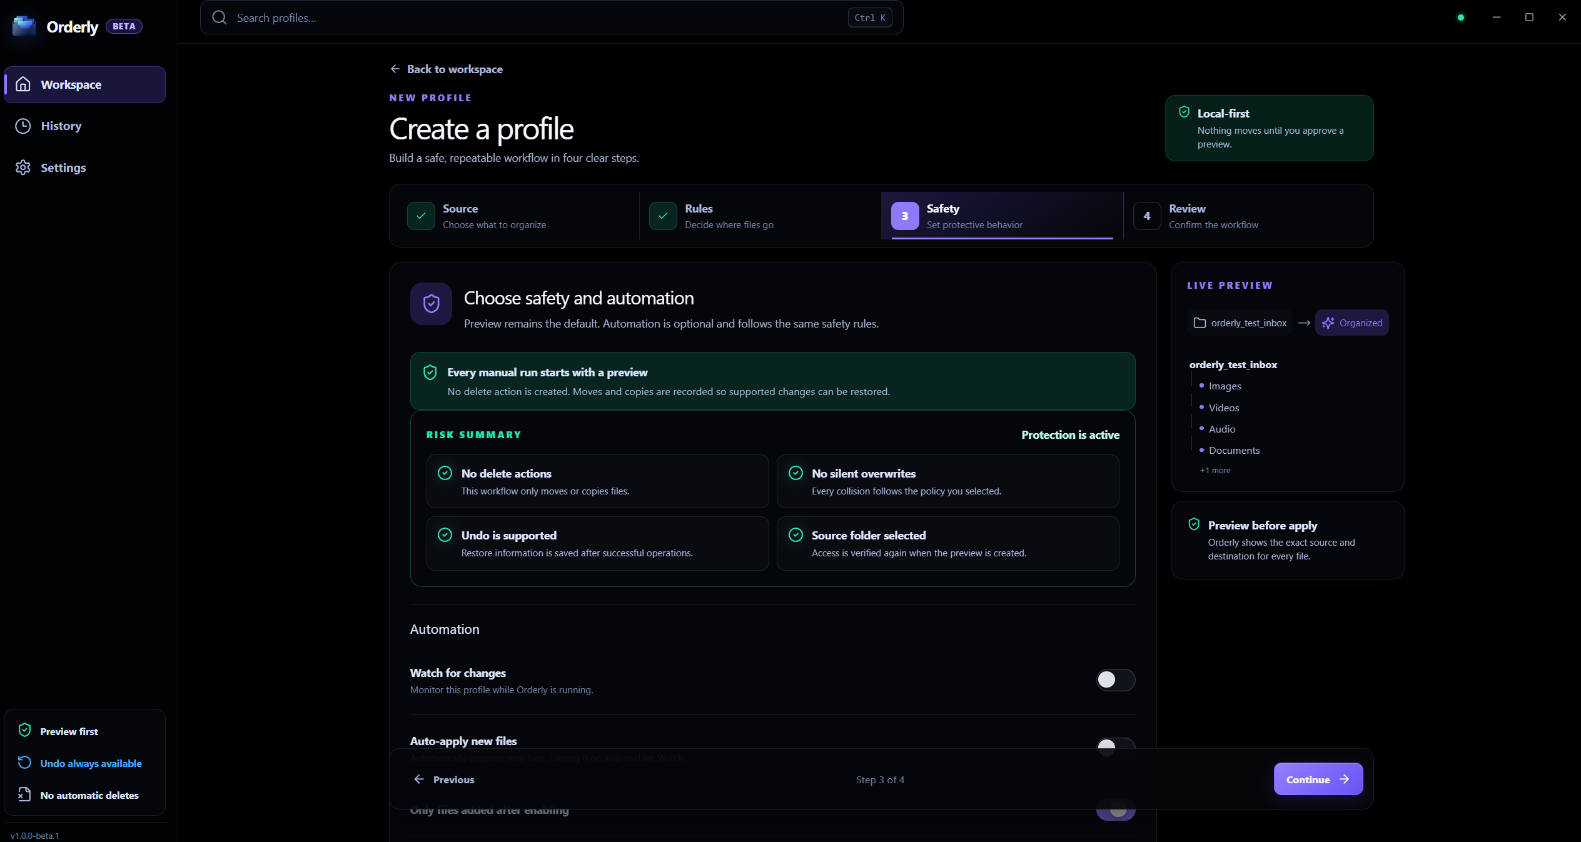The height and width of the screenshot is (842, 1581).
Task: Click the Previous button
Action: [x=444, y=779]
